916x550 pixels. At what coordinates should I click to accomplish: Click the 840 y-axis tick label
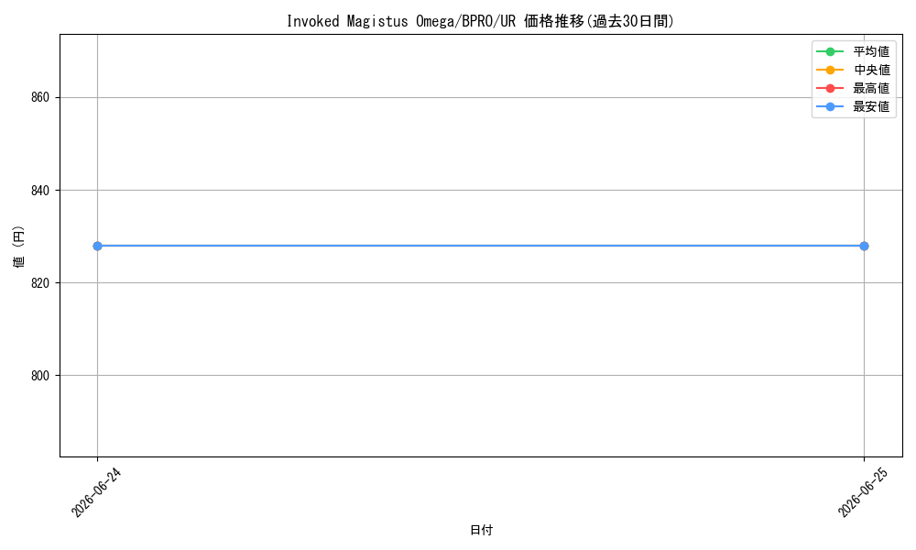40,191
